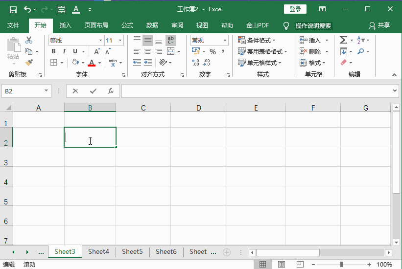The height and width of the screenshot is (269, 402).
Task: Click the increase font size icon
Action: click(x=97, y=51)
